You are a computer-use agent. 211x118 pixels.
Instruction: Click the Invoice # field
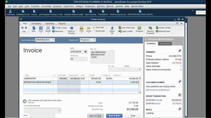79,59
